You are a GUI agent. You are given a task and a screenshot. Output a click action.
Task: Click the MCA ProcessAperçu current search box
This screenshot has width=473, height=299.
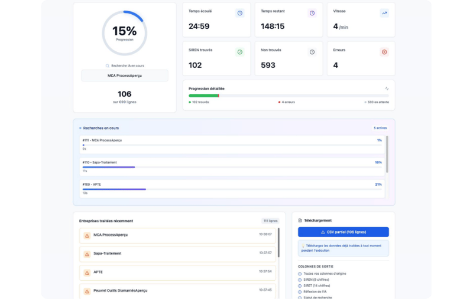tap(124, 75)
